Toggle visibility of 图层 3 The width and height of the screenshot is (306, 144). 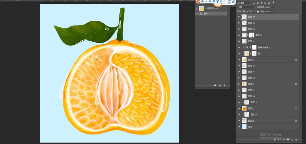239,108
